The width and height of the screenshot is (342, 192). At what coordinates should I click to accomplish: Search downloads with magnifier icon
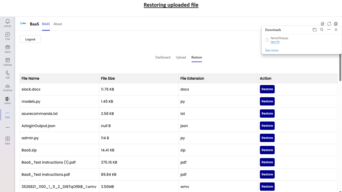322,30
